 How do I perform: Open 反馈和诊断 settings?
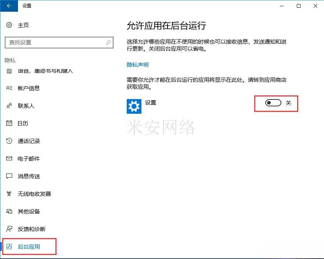32,229
